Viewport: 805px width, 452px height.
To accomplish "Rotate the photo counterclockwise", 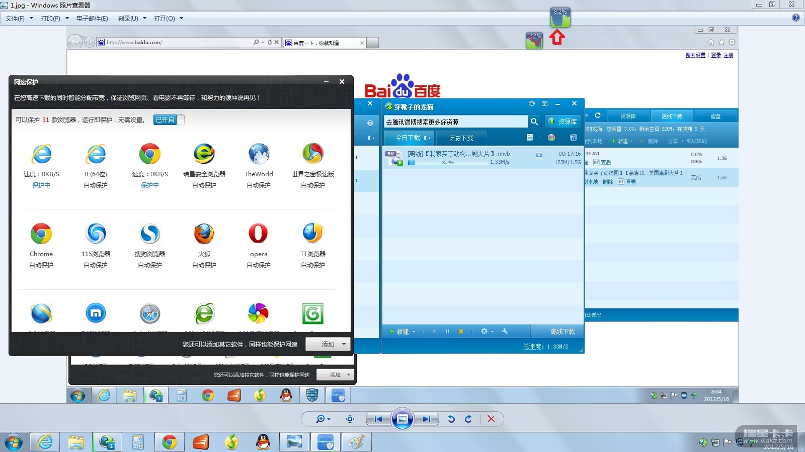I will pos(451,419).
